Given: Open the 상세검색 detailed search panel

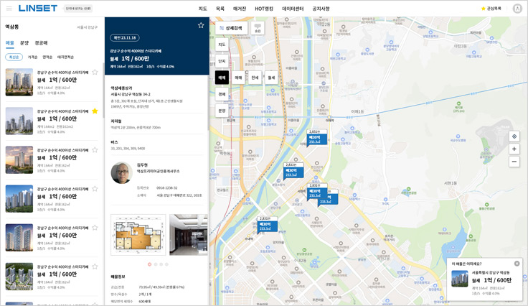Looking at the screenshot, I should pyautogui.click(x=231, y=28).
